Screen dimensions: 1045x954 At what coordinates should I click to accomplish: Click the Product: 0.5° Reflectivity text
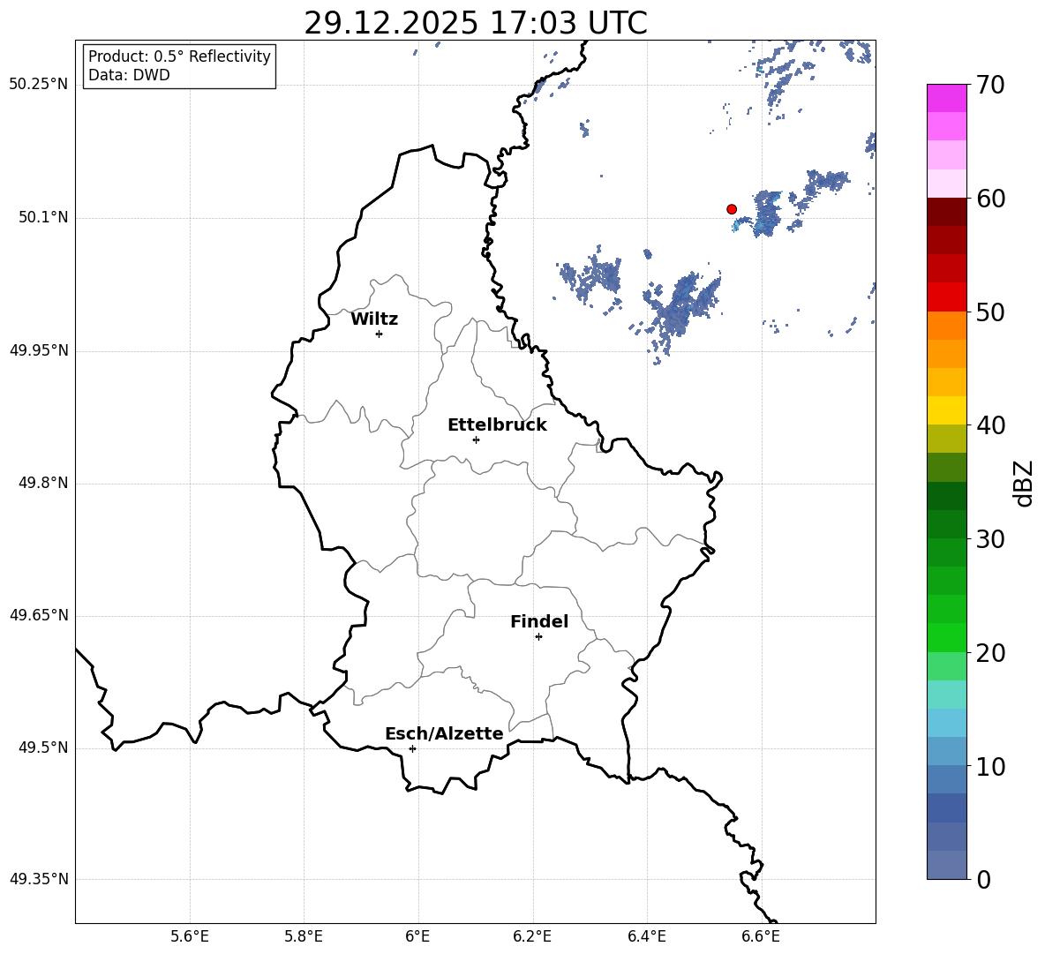point(179,56)
